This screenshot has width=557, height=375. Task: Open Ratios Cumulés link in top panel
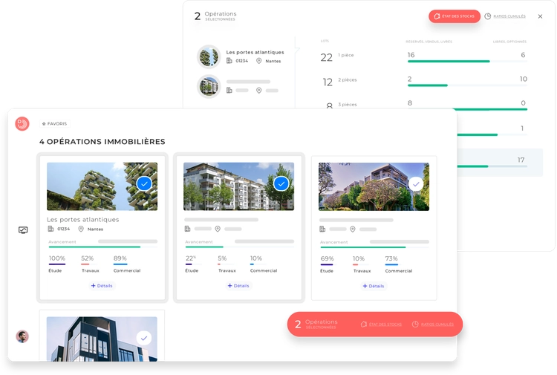[510, 16]
